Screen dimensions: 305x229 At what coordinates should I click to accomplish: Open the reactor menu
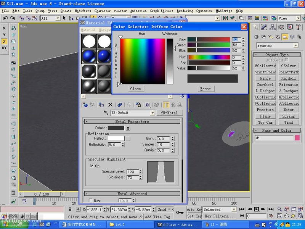[120, 11]
